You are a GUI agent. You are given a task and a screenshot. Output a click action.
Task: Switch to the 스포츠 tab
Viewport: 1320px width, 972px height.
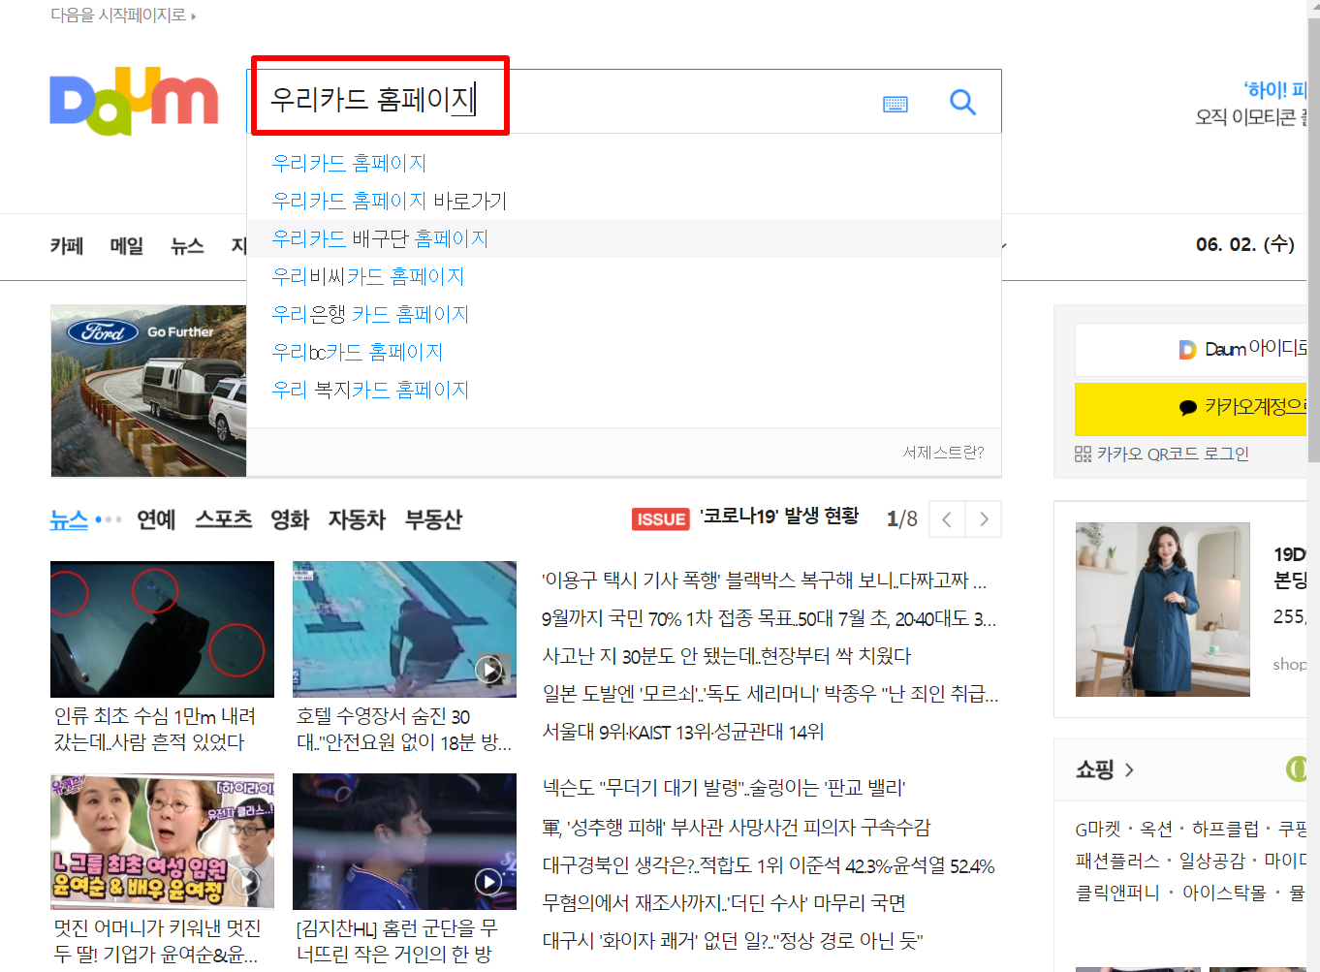point(224,519)
